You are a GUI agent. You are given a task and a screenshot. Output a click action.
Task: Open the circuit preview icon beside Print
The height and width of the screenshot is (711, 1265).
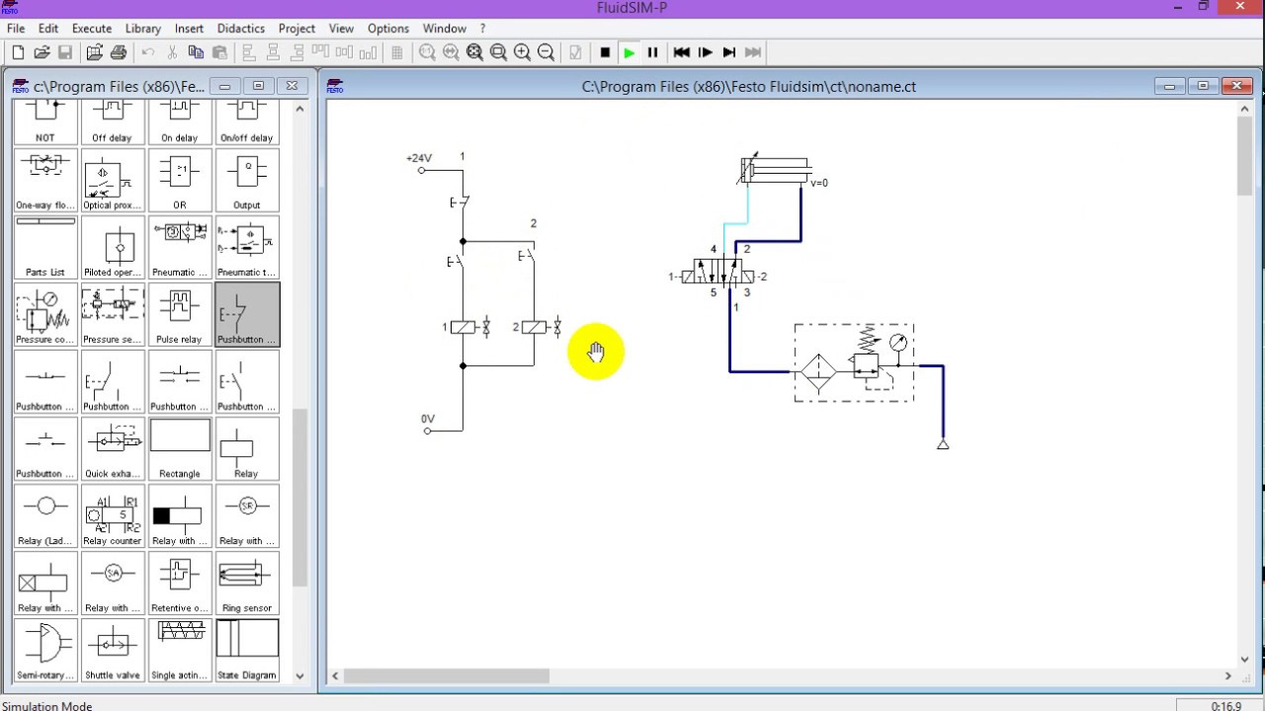pyautogui.click(x=95, y=52)
